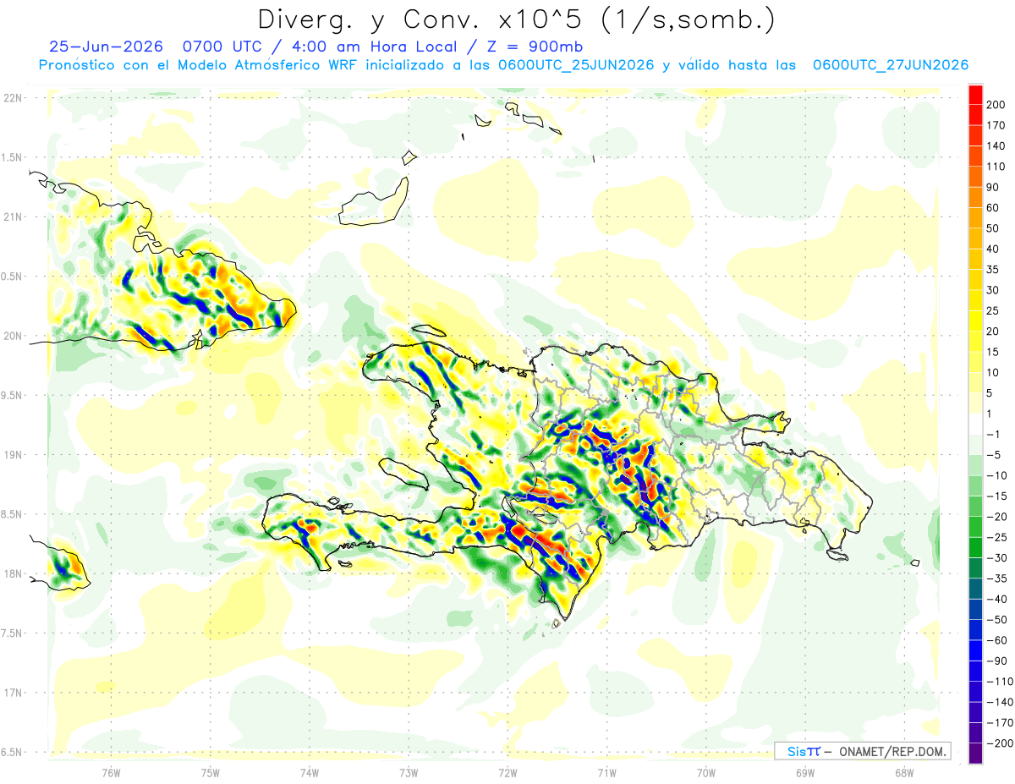Click the '72W' longitude label
This screenshot has width=1015, height=784.
coord(507,773)
